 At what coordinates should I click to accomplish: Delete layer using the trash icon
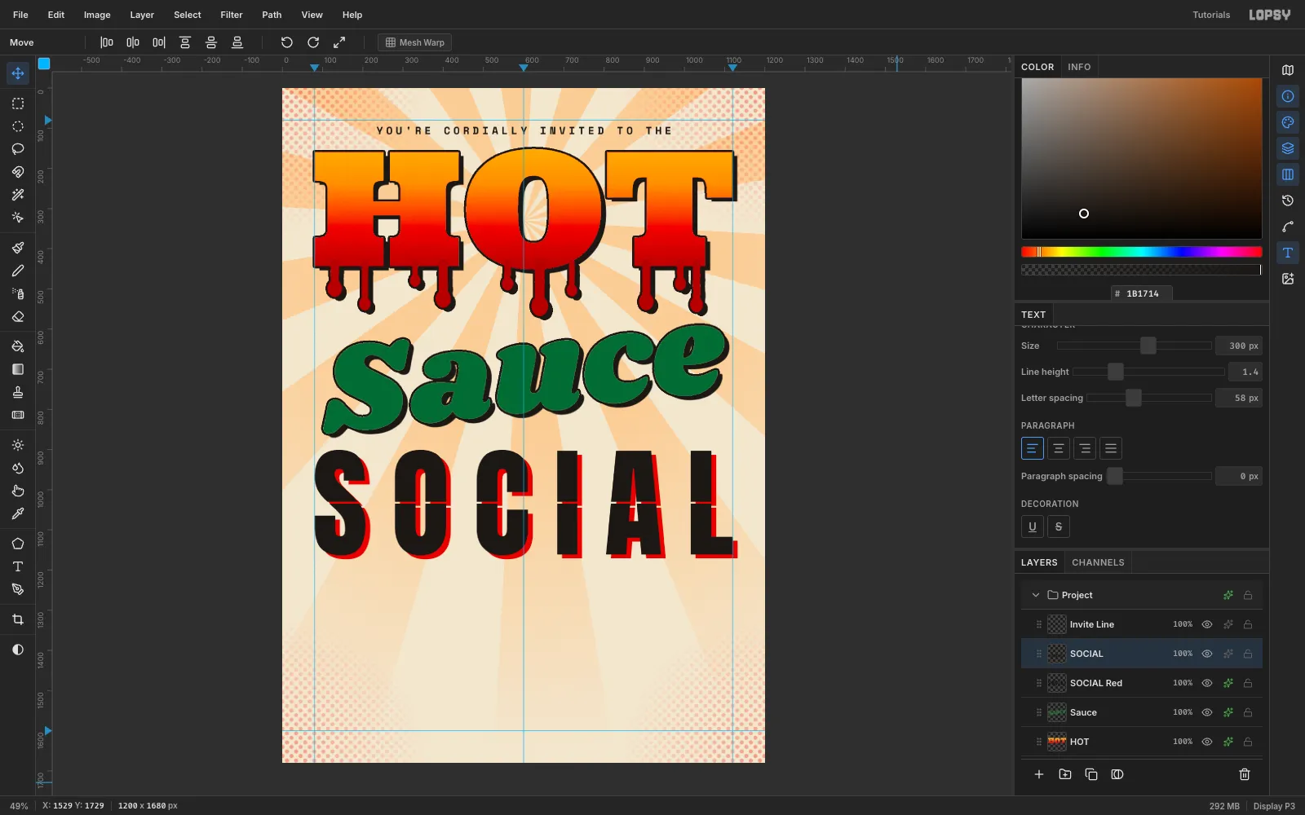[x=1245, y=774]
